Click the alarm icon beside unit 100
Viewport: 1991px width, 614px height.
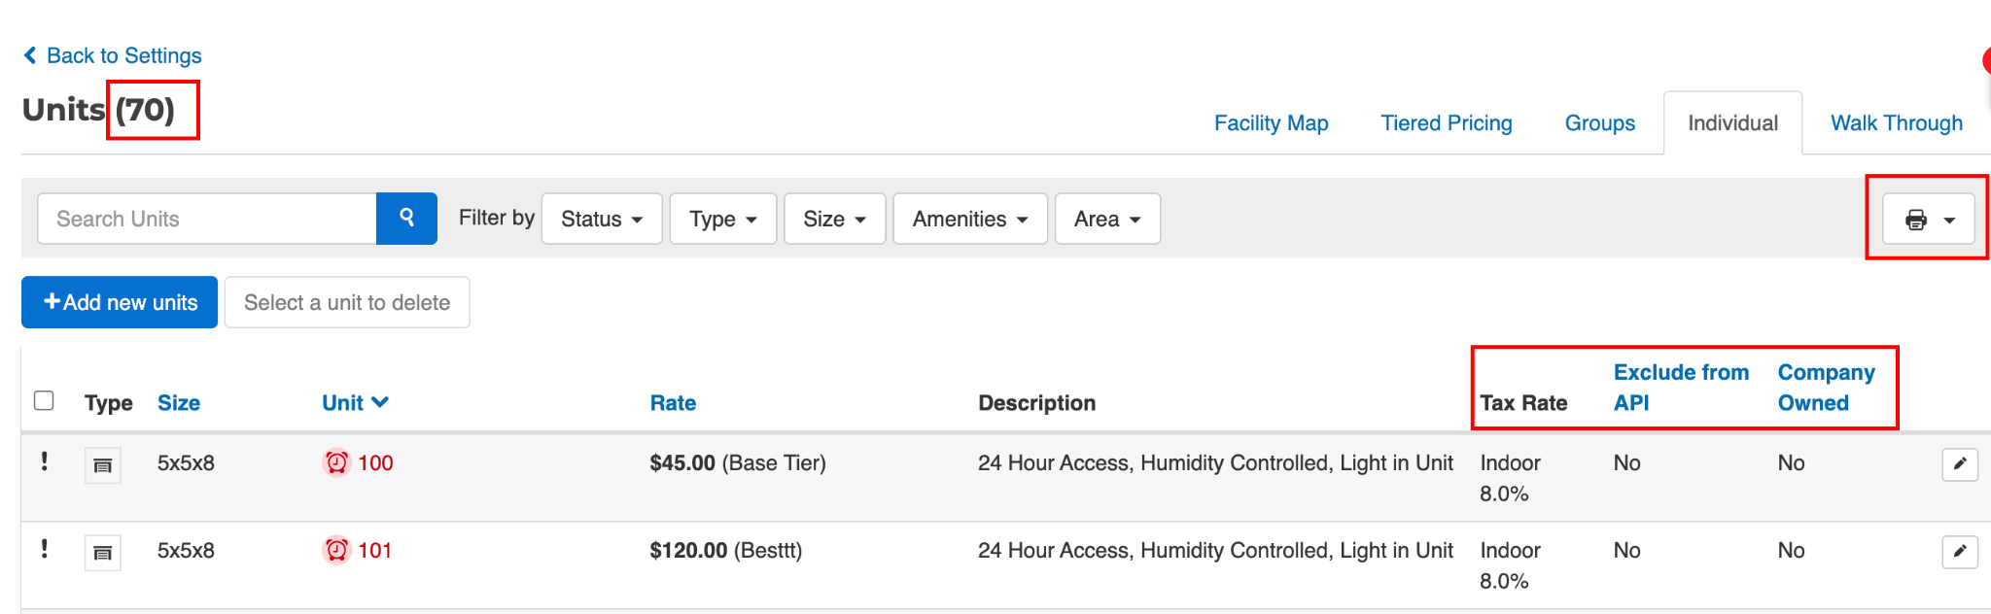[x=336, y=463]
